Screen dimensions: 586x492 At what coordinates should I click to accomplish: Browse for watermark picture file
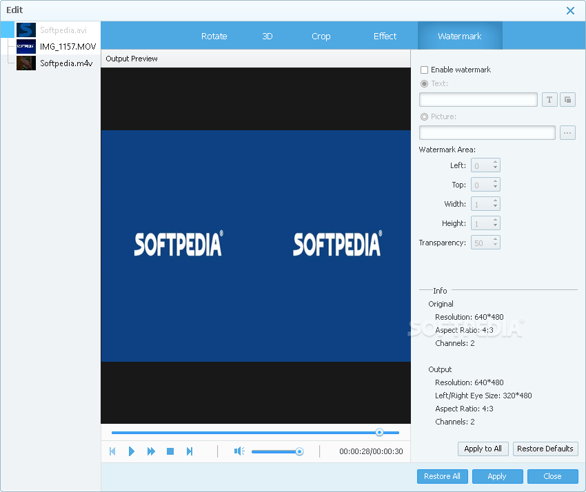tap(567, 132)
